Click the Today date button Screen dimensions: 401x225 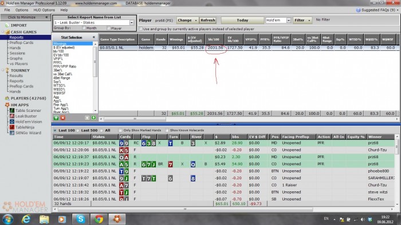click(242, 20)
